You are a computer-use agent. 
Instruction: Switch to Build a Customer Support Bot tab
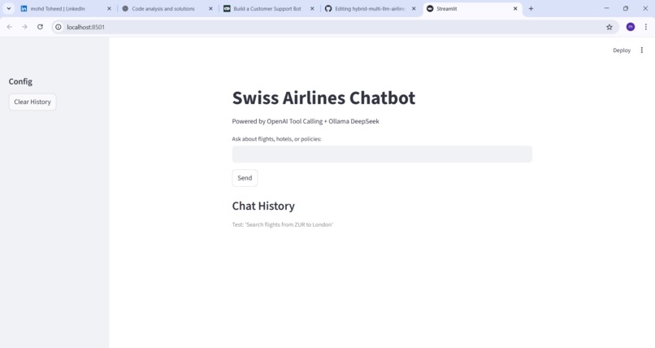pos(267,9)
